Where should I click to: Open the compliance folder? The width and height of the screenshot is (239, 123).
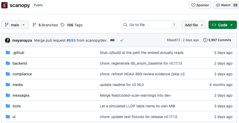pos(22,74)
